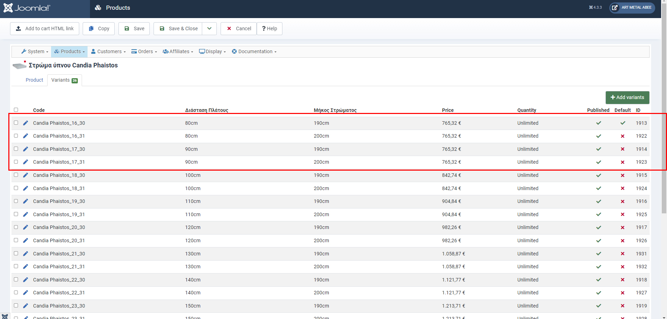Toggle published checkmark for variant ID 1922
The height and width of the screenshot is (319, 667).
598,136
